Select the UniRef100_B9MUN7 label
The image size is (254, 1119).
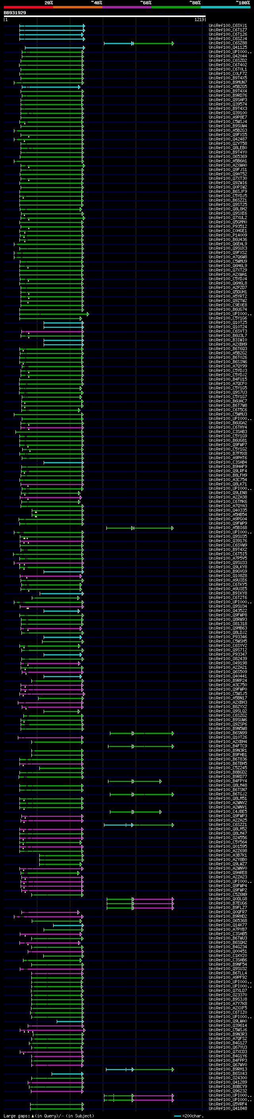tap(228, 82)
